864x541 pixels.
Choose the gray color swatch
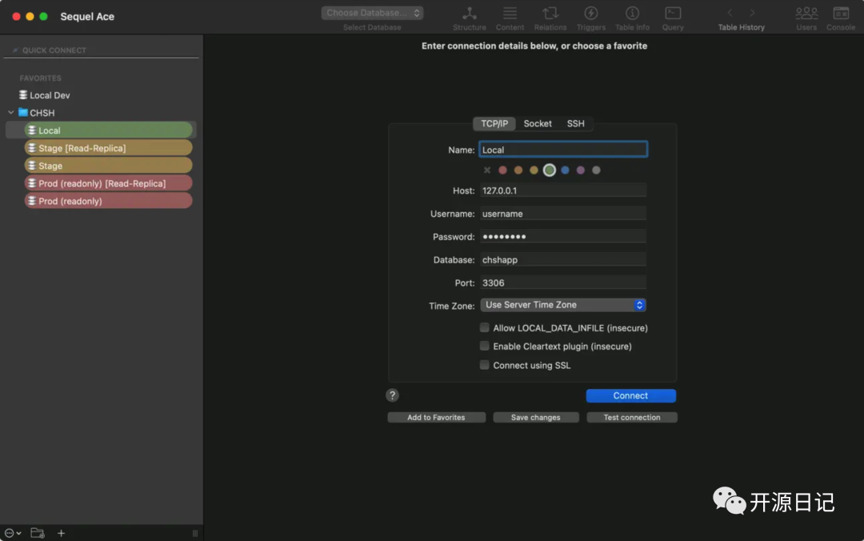tap(596, 170)
